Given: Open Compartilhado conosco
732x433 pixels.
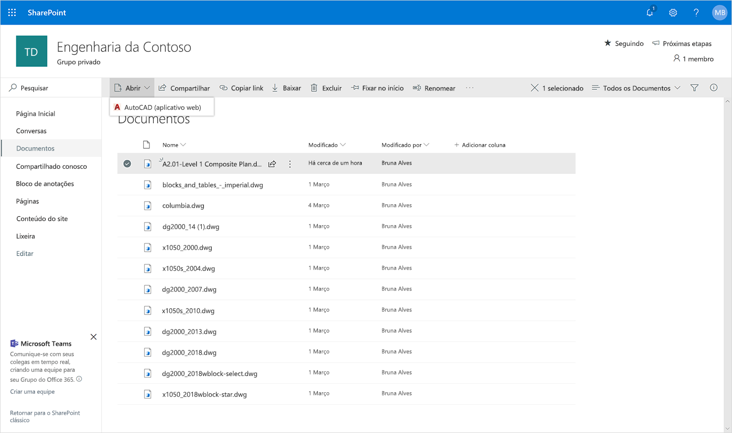Looking at the screenshot, I should click(51, 166).
